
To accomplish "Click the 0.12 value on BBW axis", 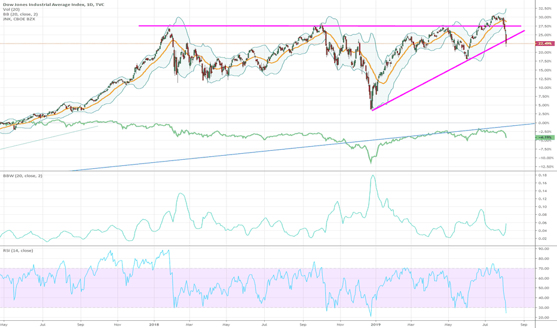I will (542, 199).
